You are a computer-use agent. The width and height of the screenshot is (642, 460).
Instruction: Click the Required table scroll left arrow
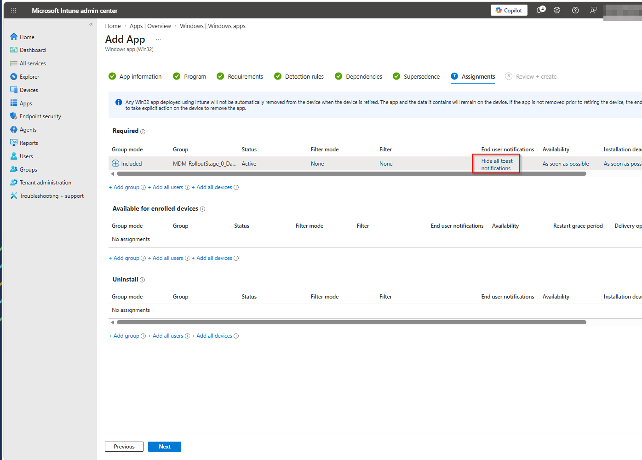click(113, 174)
